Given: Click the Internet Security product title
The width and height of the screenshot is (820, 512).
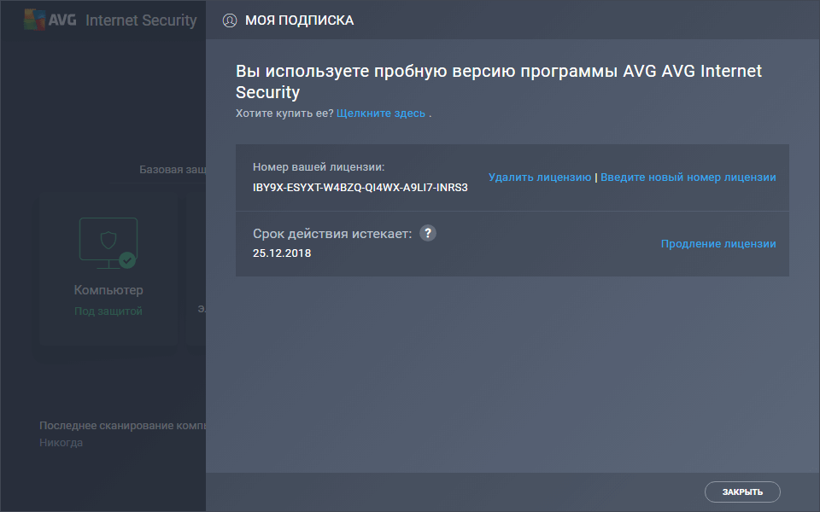Looking at the screenshot, I should tap(141, 20).
